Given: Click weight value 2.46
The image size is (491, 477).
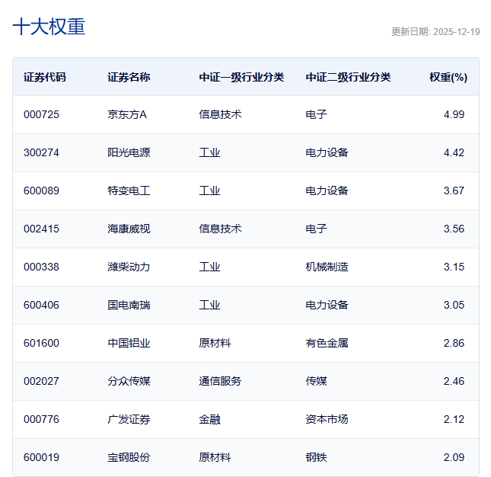Looking at the screenshot, I should (454, 381).
